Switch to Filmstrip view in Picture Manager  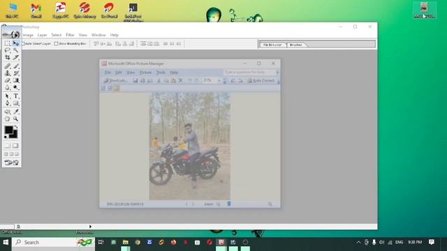(x=110, y=89)
